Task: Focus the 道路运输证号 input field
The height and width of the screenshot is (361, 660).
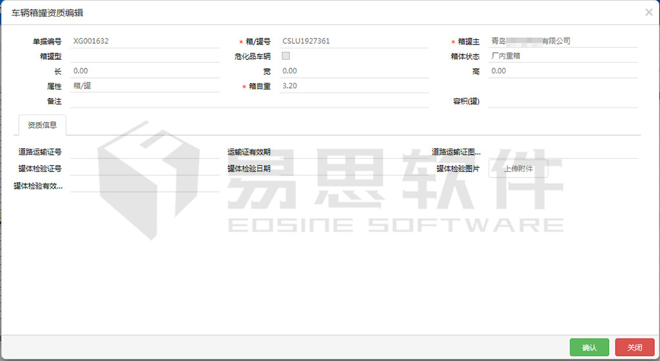Action: tap(144, 153)
